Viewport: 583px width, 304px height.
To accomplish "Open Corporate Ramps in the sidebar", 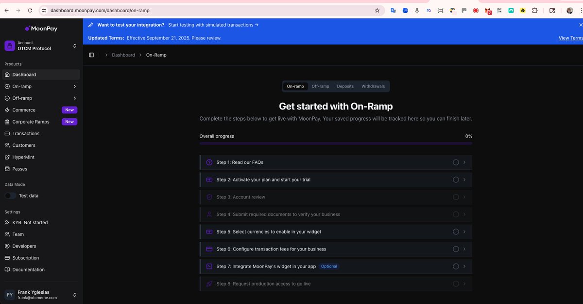I will click(x=41, y=122).
